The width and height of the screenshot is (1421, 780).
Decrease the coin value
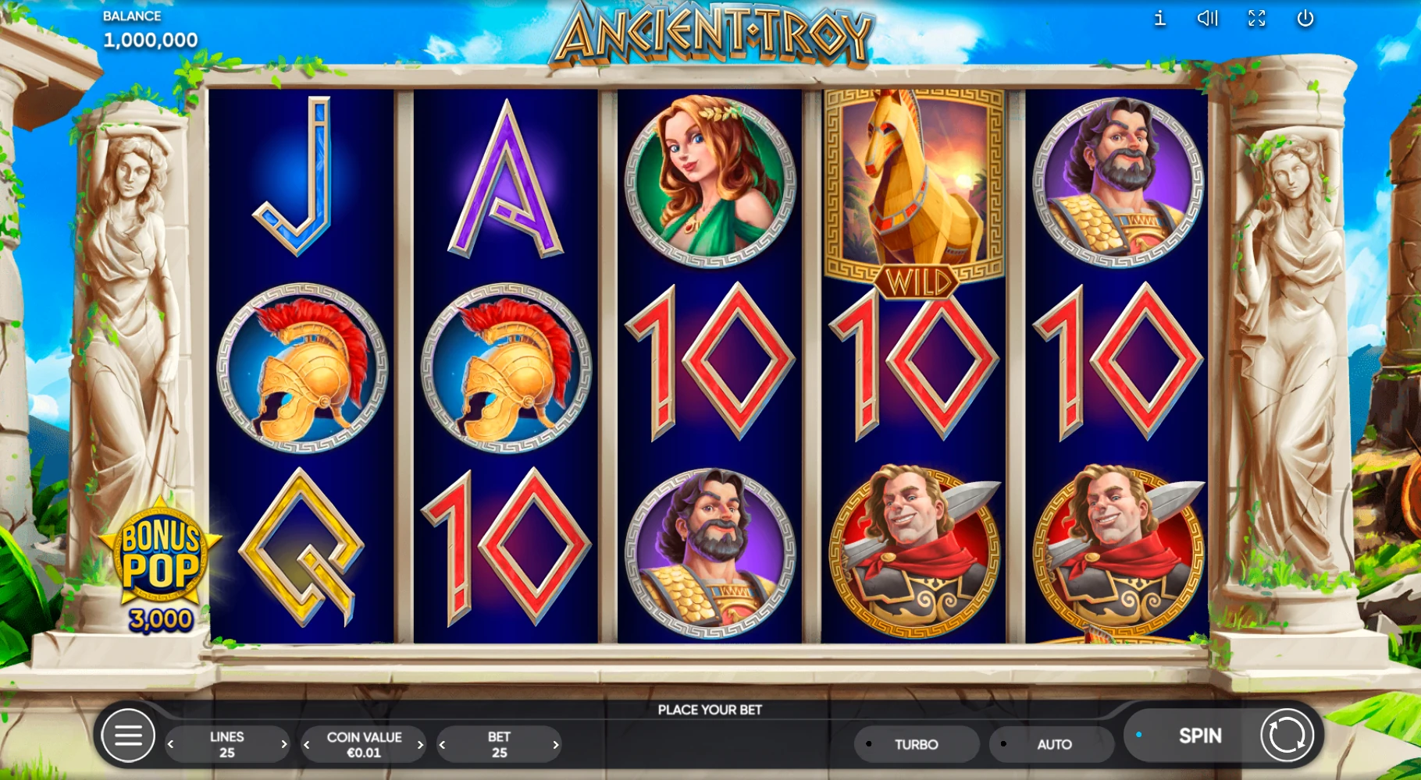point(307,745)
